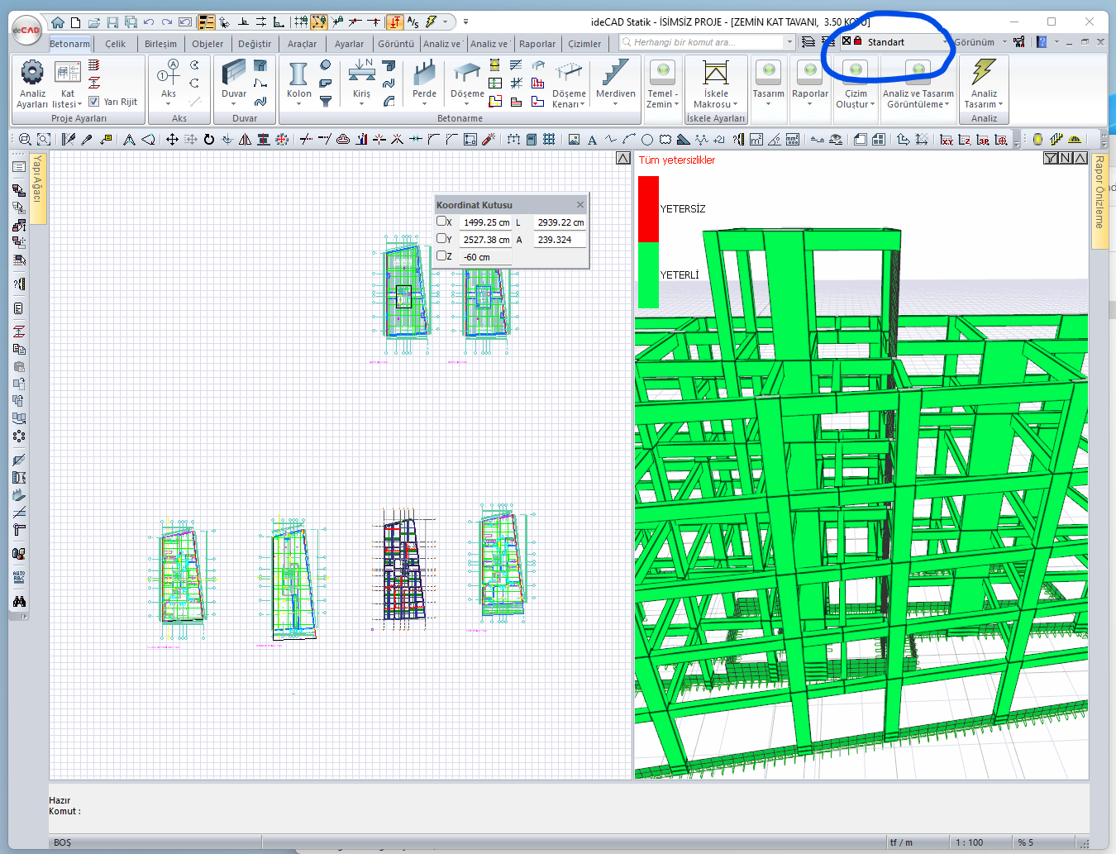The image size is (1116, 854).
Task: Switch to the Değiştir tab
Action: point(255,44)
